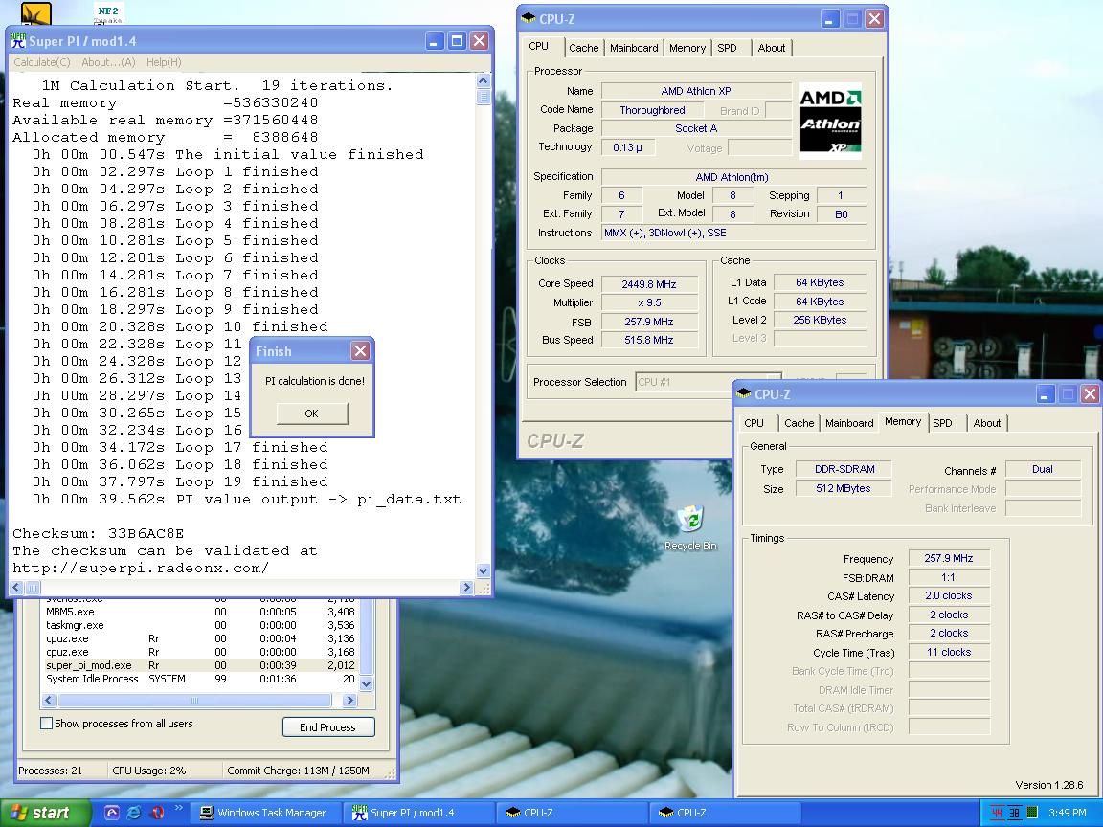Click Task Manager horizontal scrollbar thumb
Image resolution: width=1103 pixels, height=827 pixels.
click(x=194, y=701)
